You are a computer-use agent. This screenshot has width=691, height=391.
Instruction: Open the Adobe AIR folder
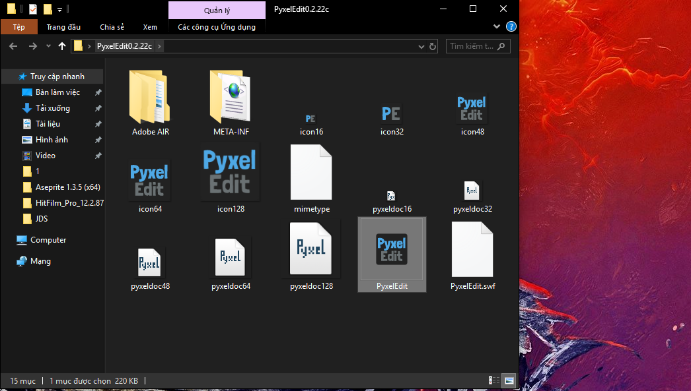(x=150, y=98)
